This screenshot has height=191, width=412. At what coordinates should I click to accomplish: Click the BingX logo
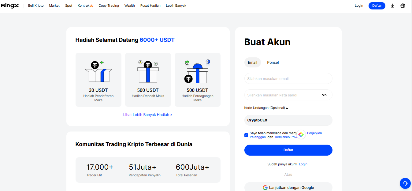point(10,5)
